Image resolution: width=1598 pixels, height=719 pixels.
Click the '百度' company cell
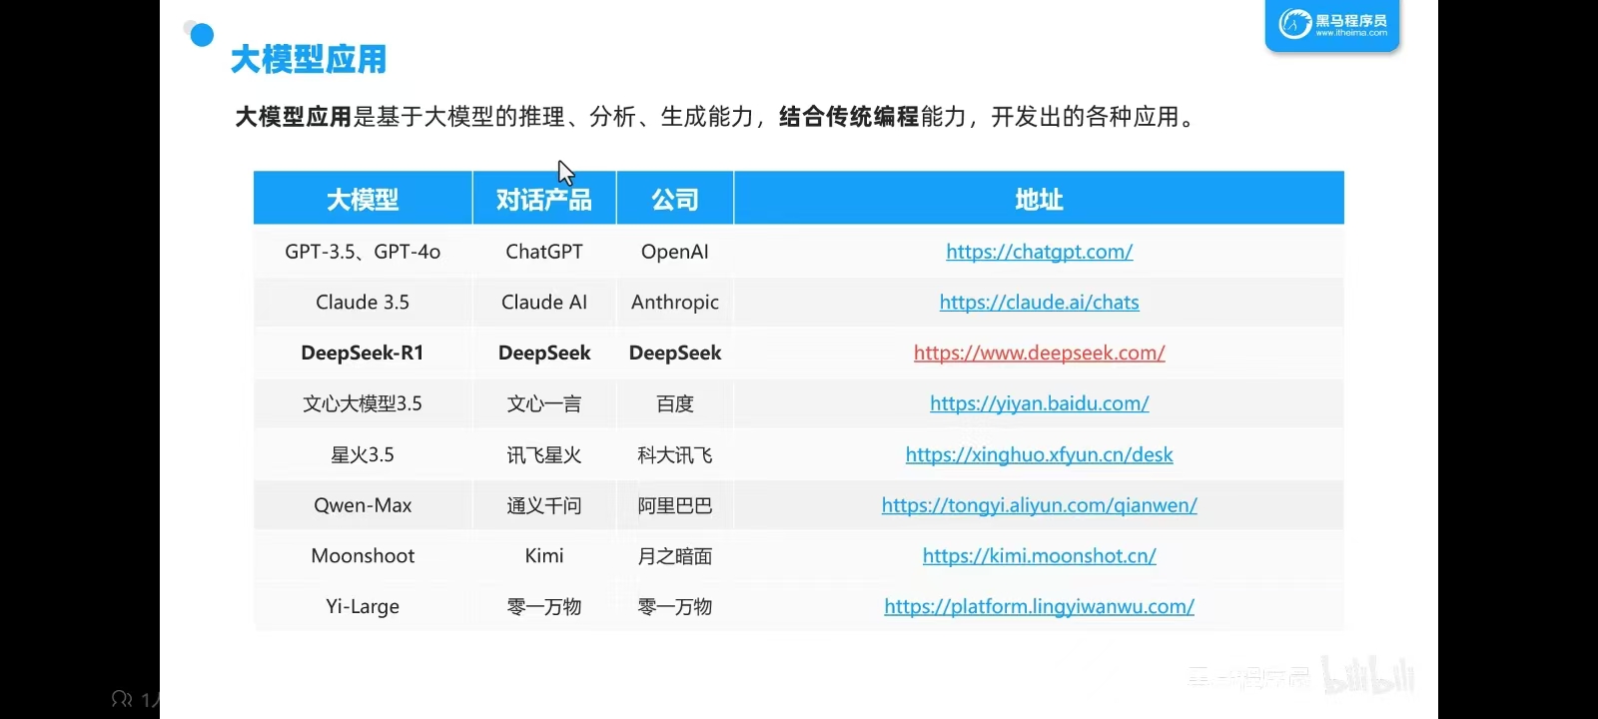pyautogui.click(x=675, y=403)
